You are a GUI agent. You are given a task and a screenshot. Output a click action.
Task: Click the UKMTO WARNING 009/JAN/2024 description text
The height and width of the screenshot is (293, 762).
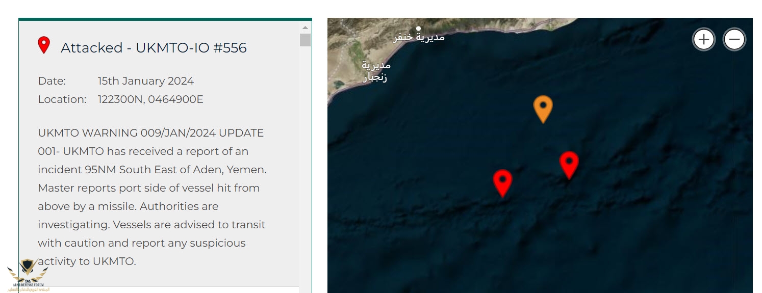coord(152,197)
